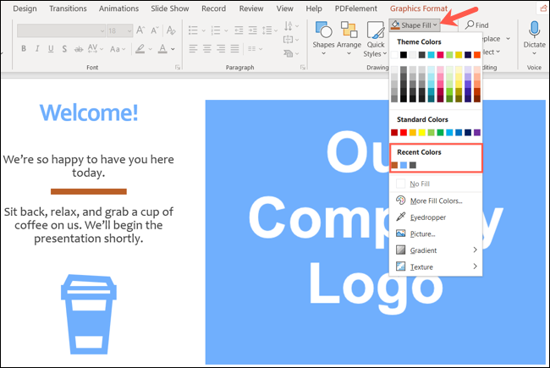Click the Welcome! title text
550x368 pixels.
(88, 112)
